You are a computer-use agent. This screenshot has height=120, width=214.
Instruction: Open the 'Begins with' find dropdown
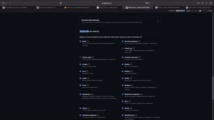click(x=180, y=11)
